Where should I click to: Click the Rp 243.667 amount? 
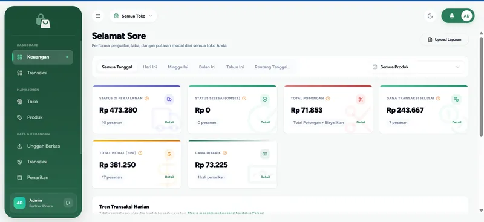click(x=405, y=110)
